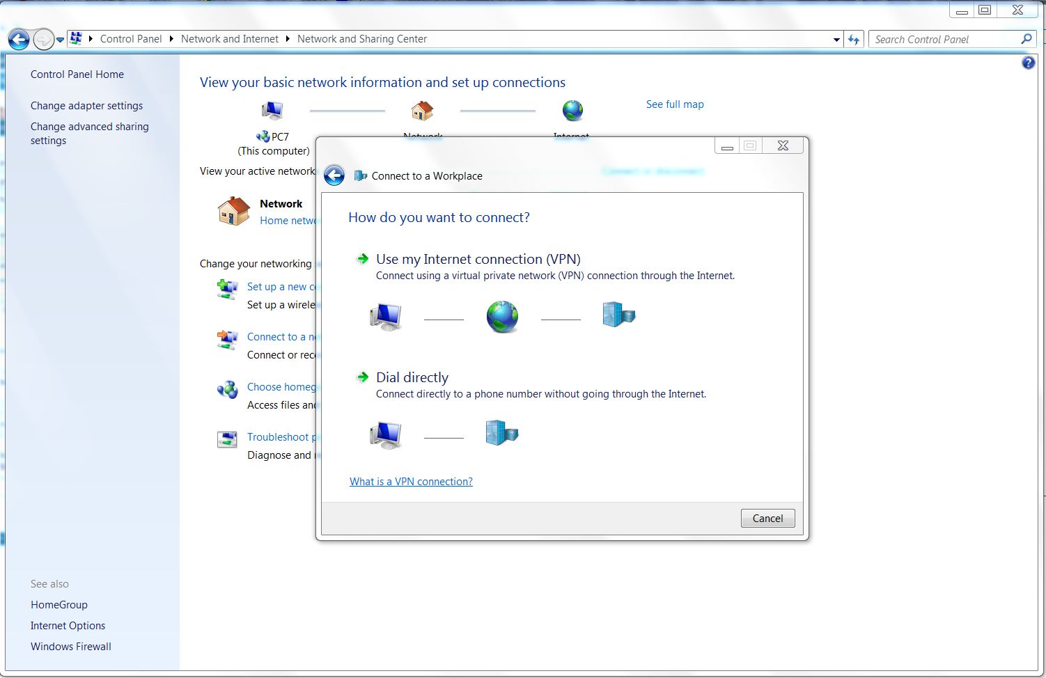Open Windows Firewall under See also
Viewport: 1046px width, 678px height.
[x=71, y=647]
